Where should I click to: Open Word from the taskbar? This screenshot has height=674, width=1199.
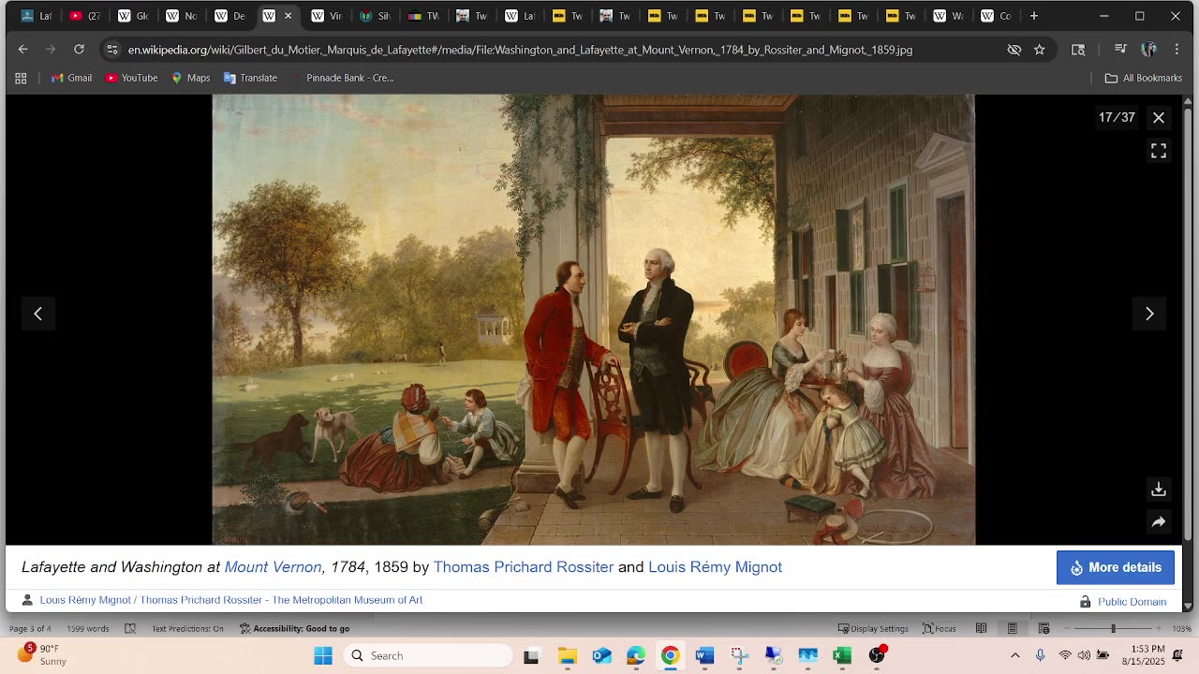704,655
